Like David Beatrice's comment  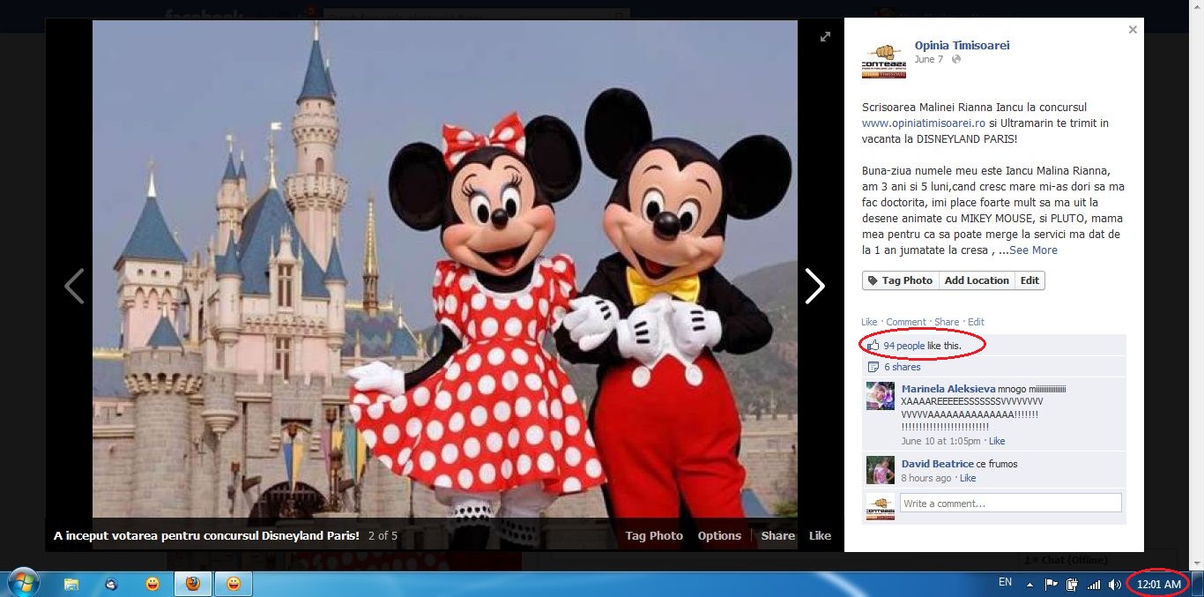[967, 478]
